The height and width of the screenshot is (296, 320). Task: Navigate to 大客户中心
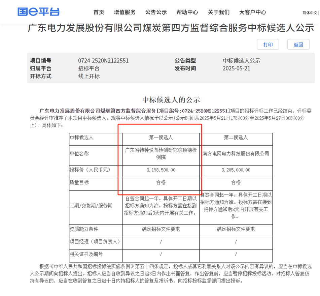coord(253,12)
